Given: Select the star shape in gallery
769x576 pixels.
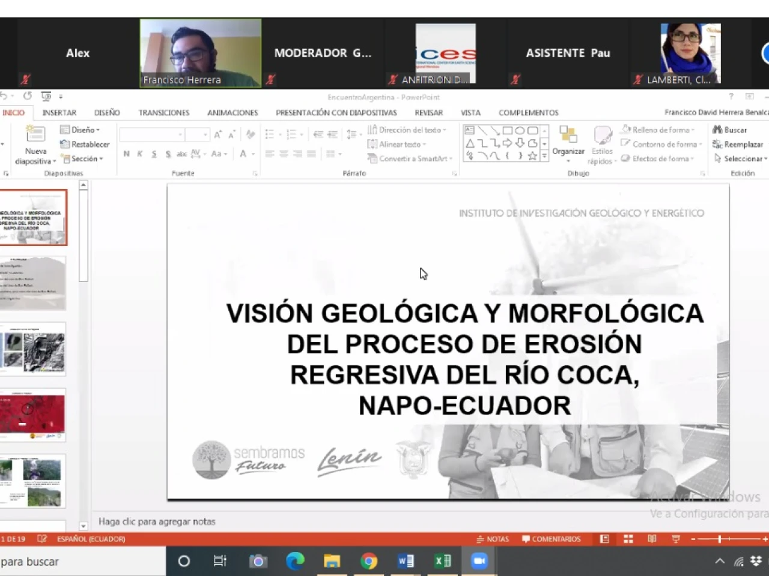Looking at the screenshot, I should 532,156.
